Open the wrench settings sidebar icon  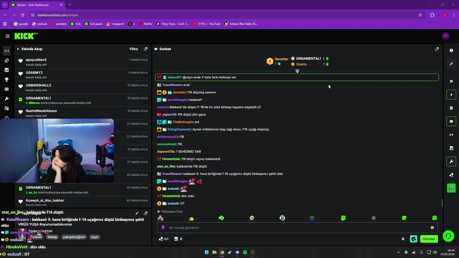(6, 99)
